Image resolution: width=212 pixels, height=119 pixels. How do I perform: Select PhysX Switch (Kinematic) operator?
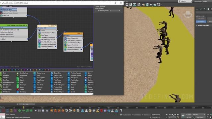[x=47, y=42]
